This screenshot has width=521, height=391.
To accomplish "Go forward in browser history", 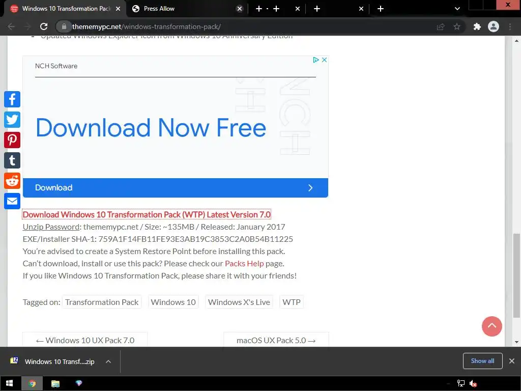I will coord(27,26).
